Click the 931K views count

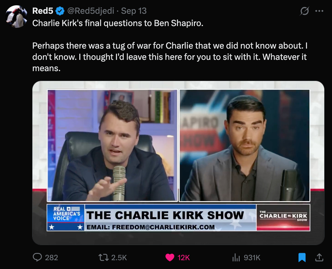tap(252, 258)
